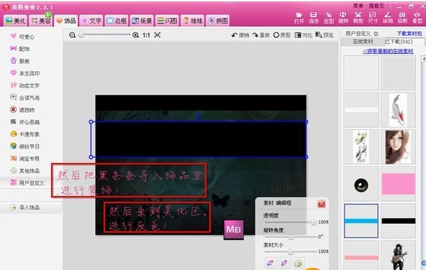426x270 pixels.
Task: Pick the girl portrait material thumbnail
Action: pos(398,147)
